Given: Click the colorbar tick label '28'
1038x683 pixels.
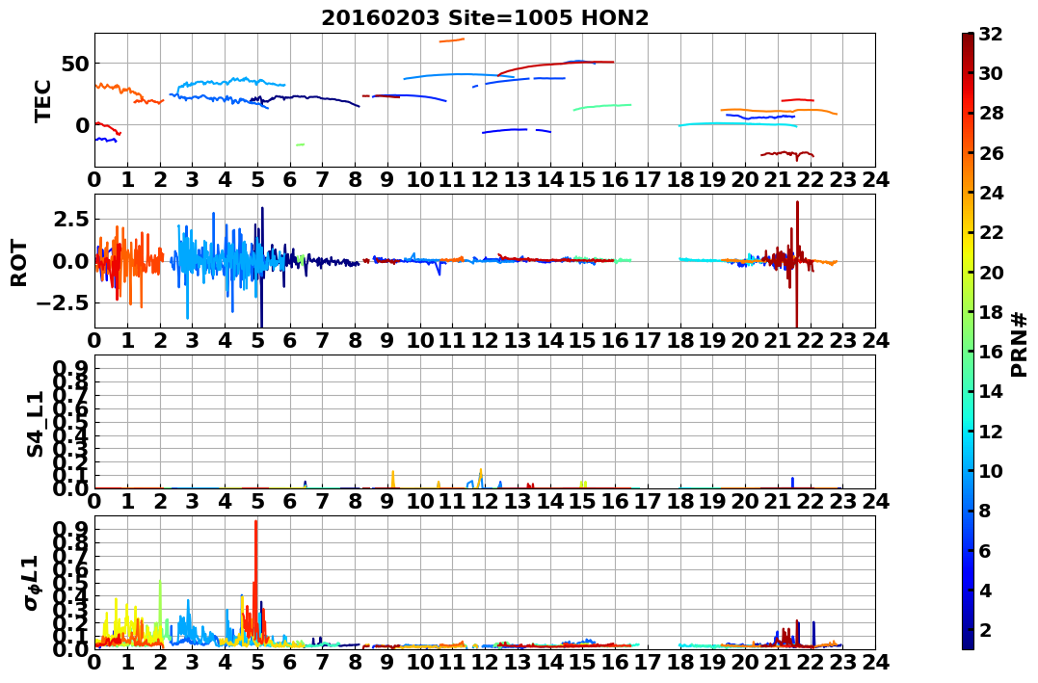Looking at the screenshot, I should click(991, 113).
